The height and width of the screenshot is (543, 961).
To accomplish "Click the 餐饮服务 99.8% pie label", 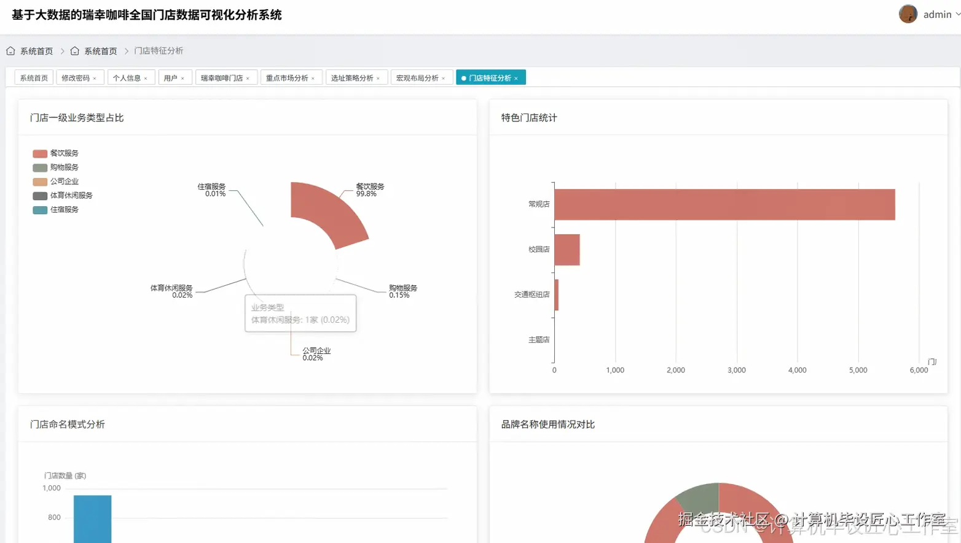I will pyautogui.click(x=370, y=190).
